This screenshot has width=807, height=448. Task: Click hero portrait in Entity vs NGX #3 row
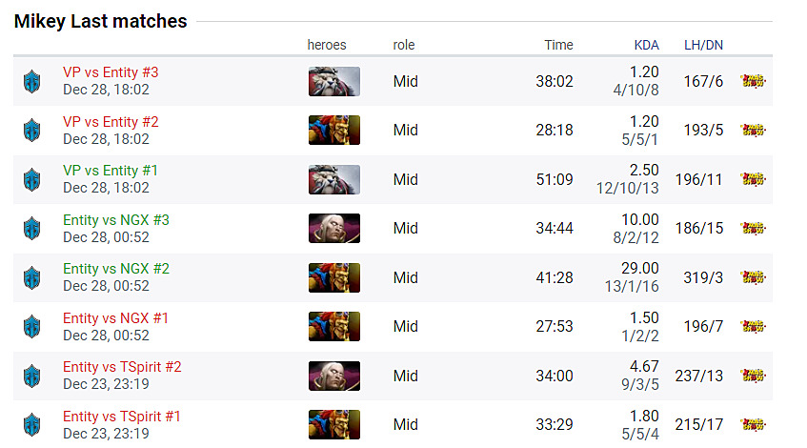(334, 228)
